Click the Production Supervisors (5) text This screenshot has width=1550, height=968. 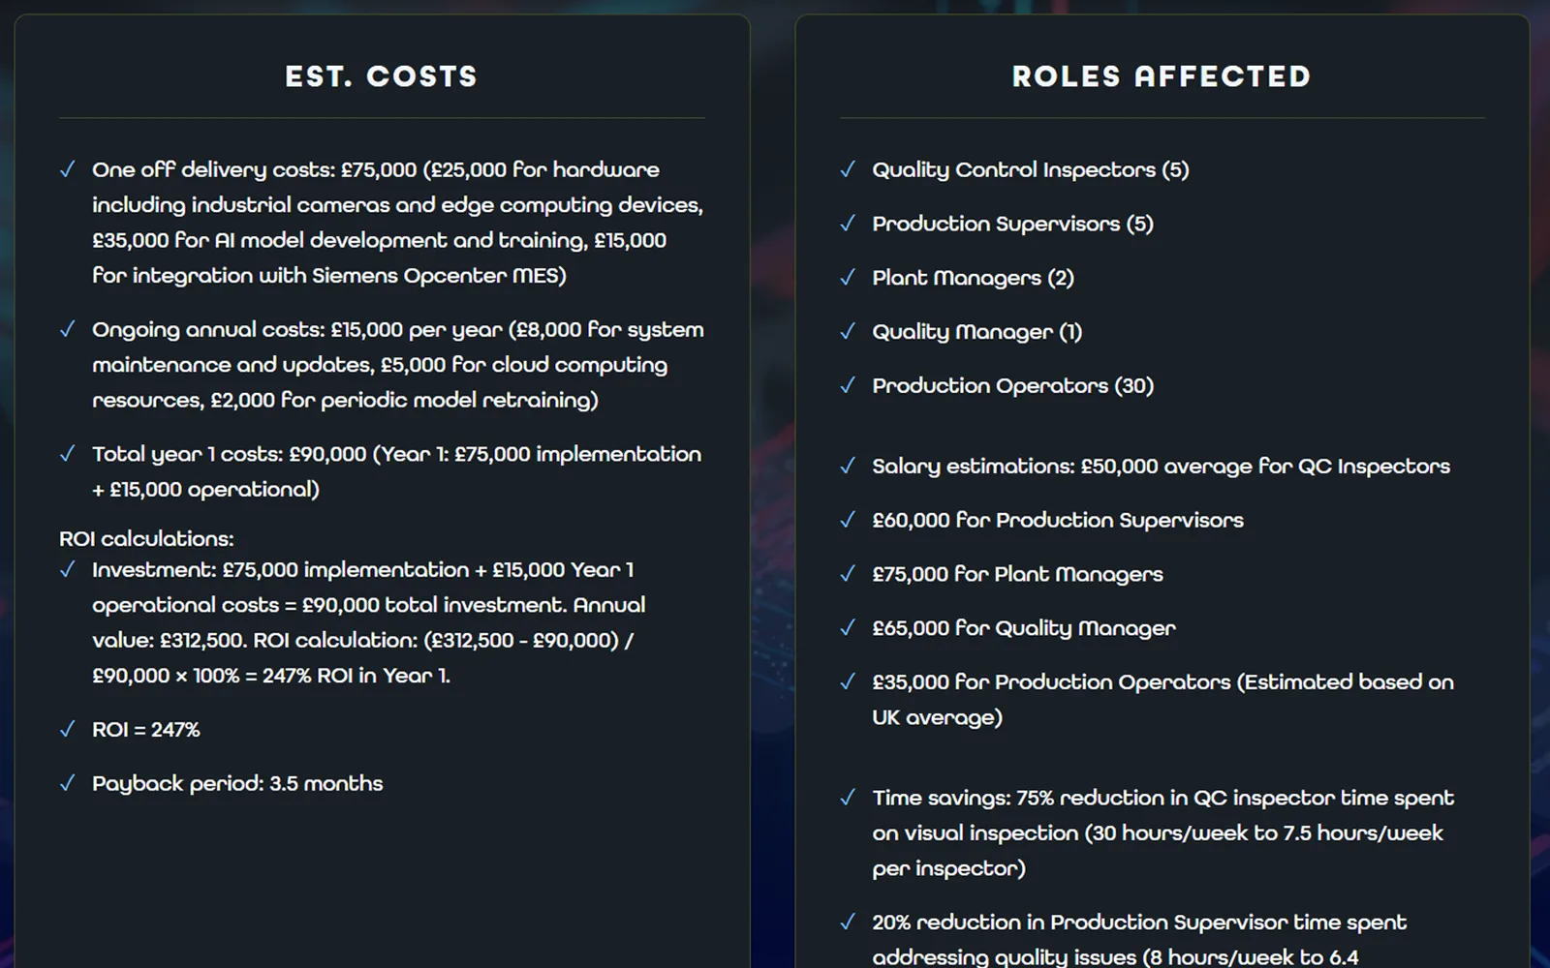pyautogui.click(x=1012, y=224)
